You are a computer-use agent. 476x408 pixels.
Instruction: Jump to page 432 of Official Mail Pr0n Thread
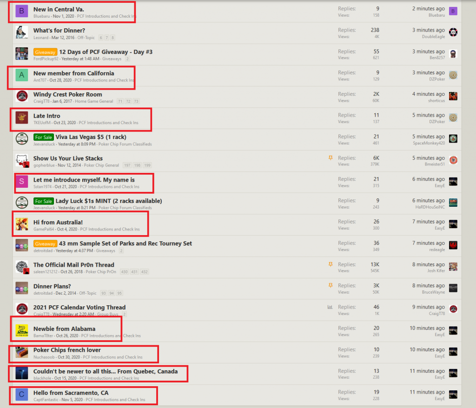coord(145,272)
